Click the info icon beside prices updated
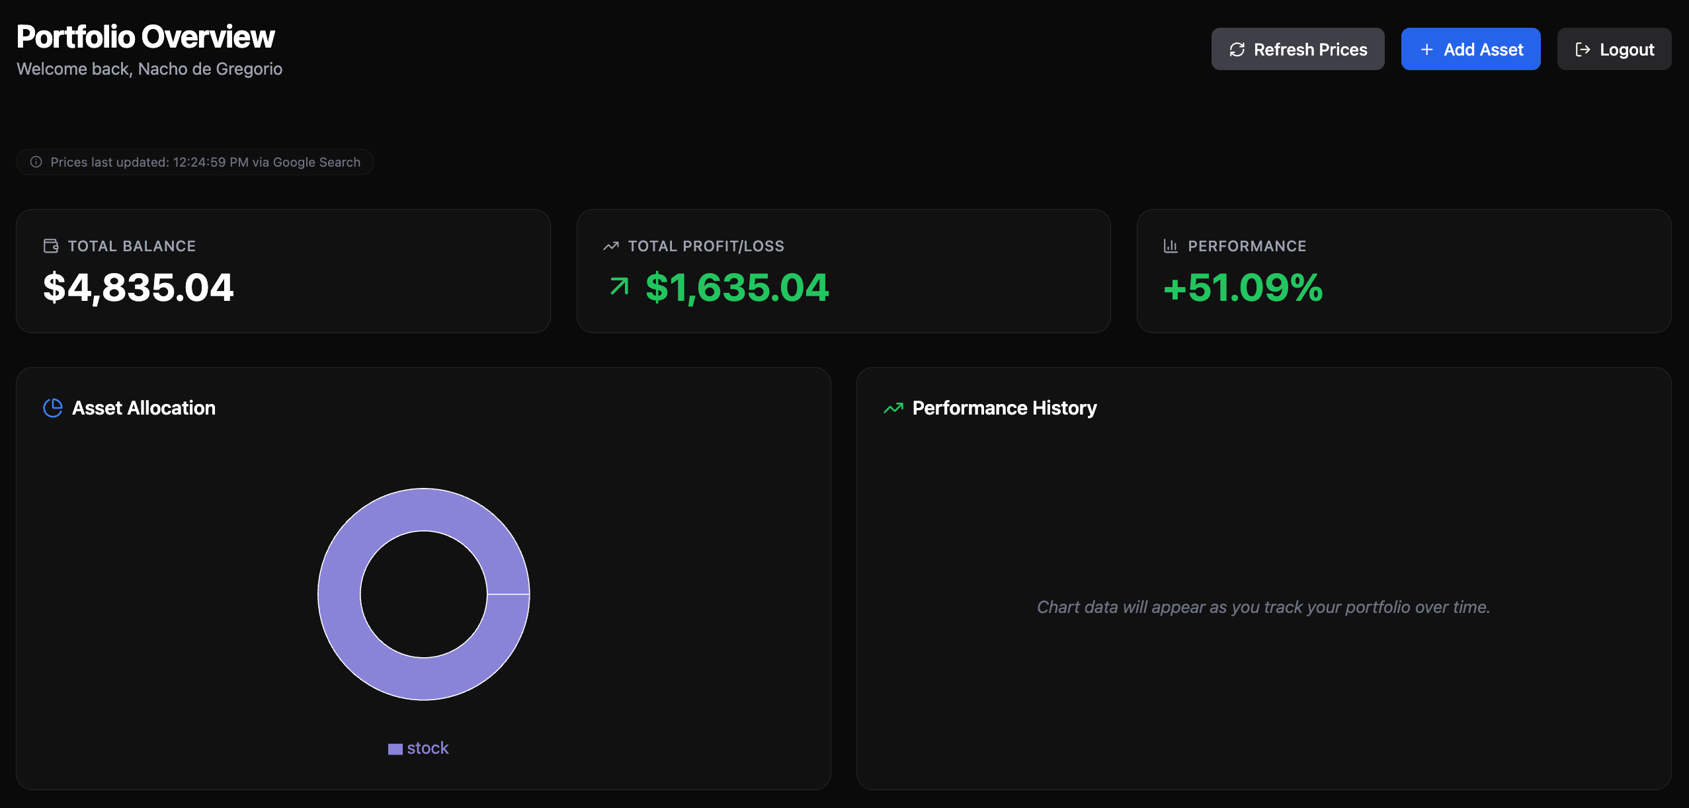The width and height of the screenshot is (1689, 808). [36, 162]
